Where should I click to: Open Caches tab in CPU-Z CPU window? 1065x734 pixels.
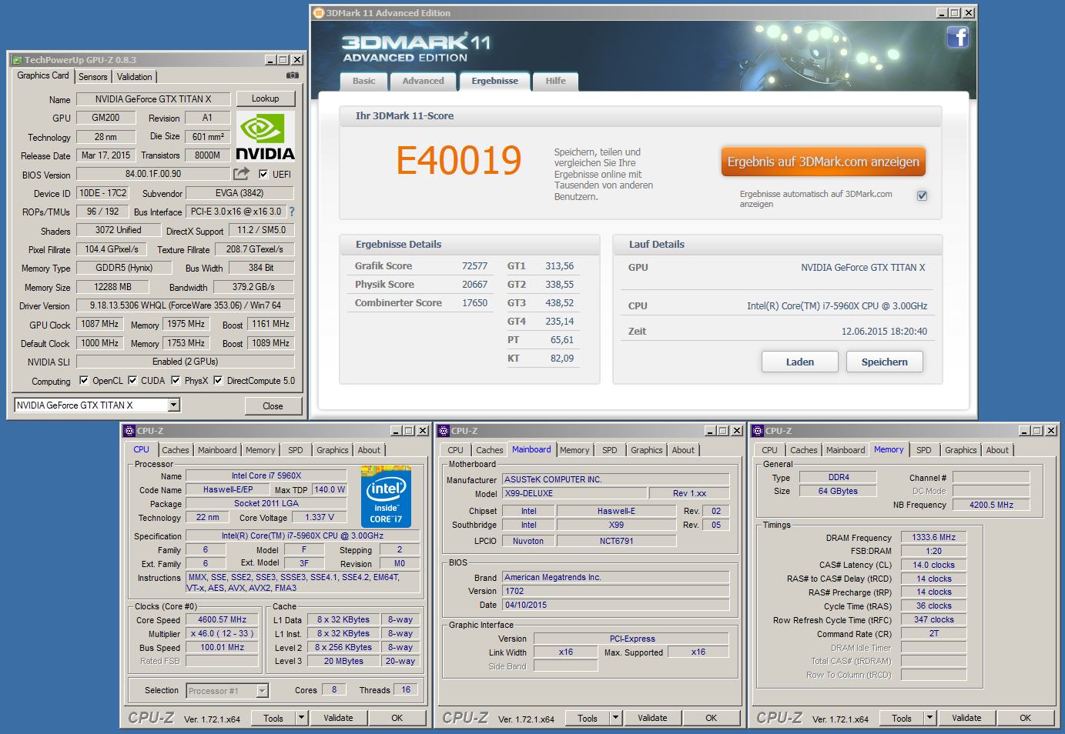tap(176, 450)
